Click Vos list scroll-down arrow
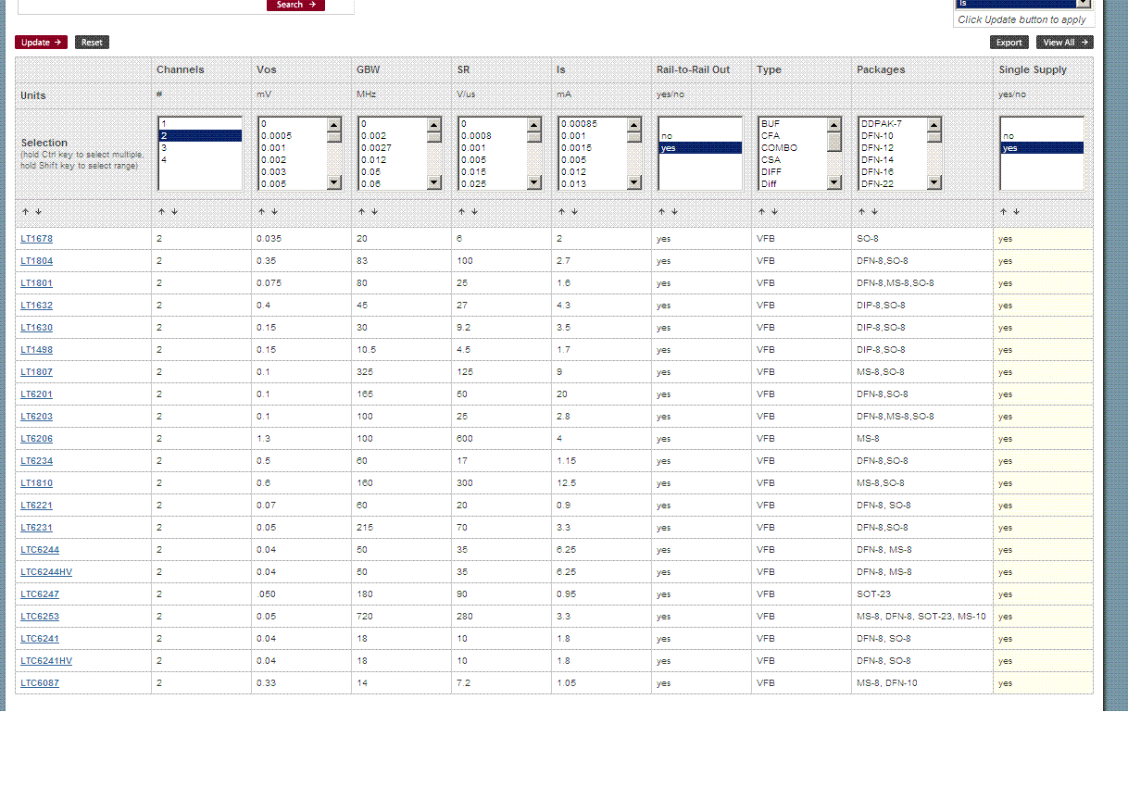Image resolution: width=1128 pixels, height=787 pixels. pyautogui.click(x=334, y=182)
